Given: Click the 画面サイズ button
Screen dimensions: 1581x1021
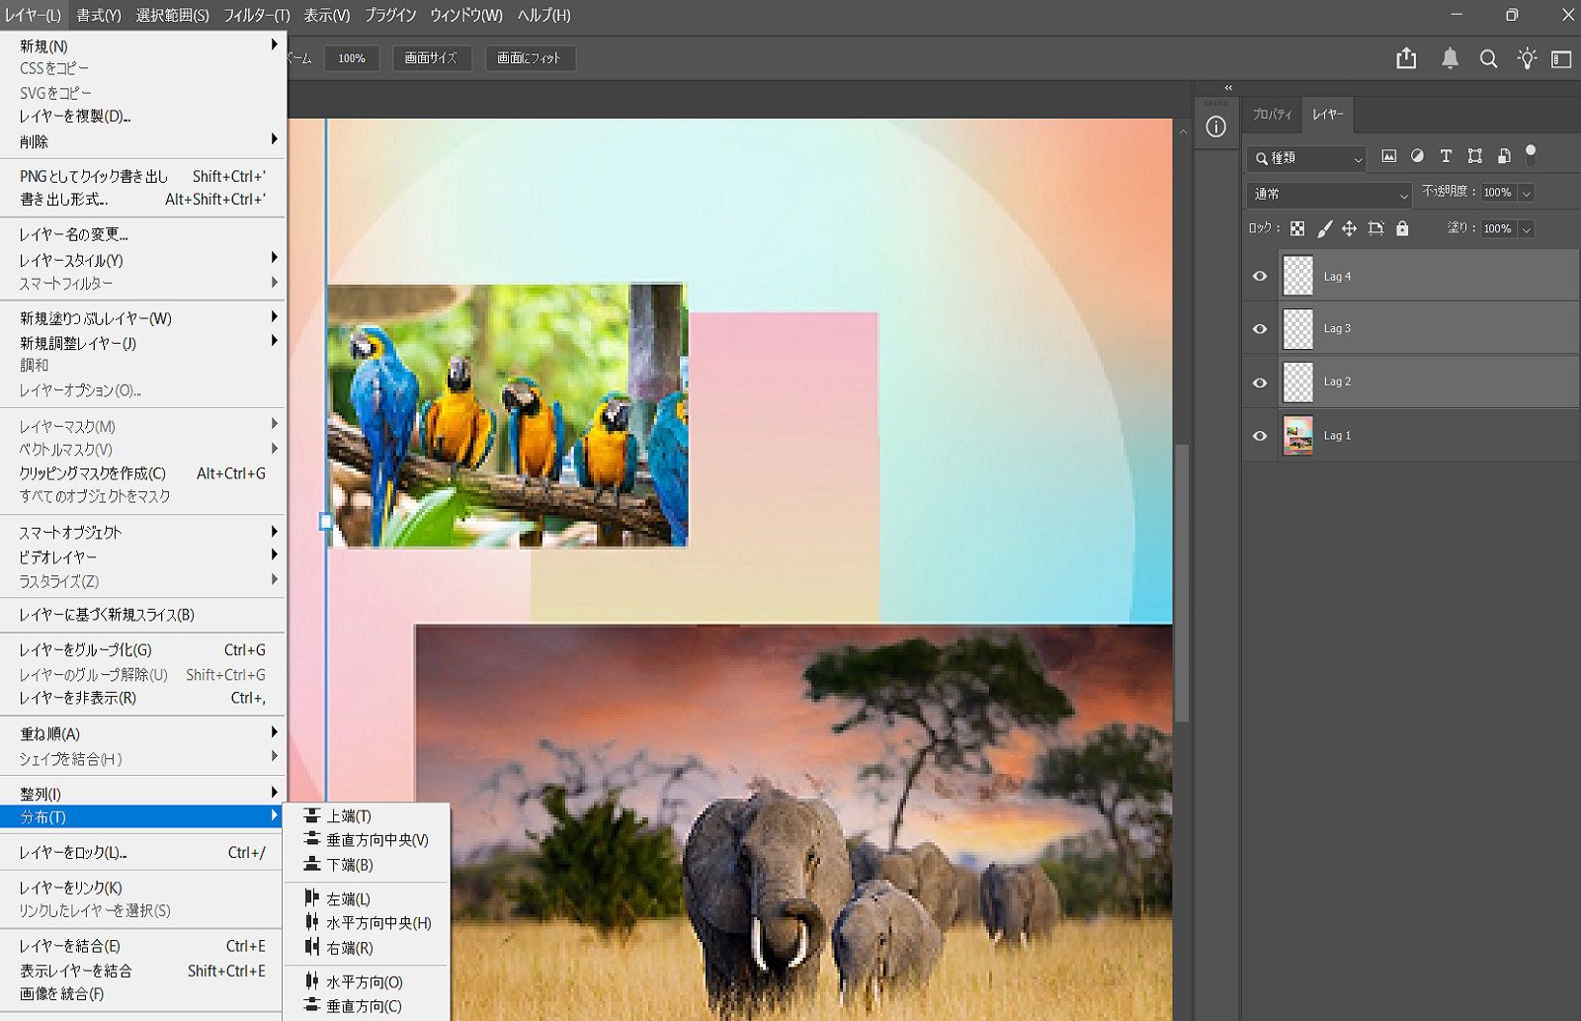Looking at the screenshot, I should 431,58.
